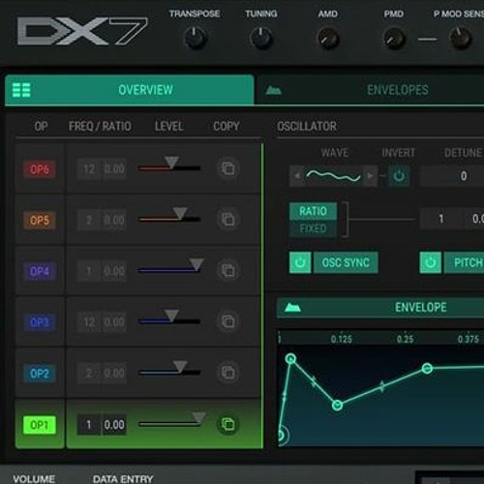Select Fixed frequency mode
The image size is (484, 484).
313,228
